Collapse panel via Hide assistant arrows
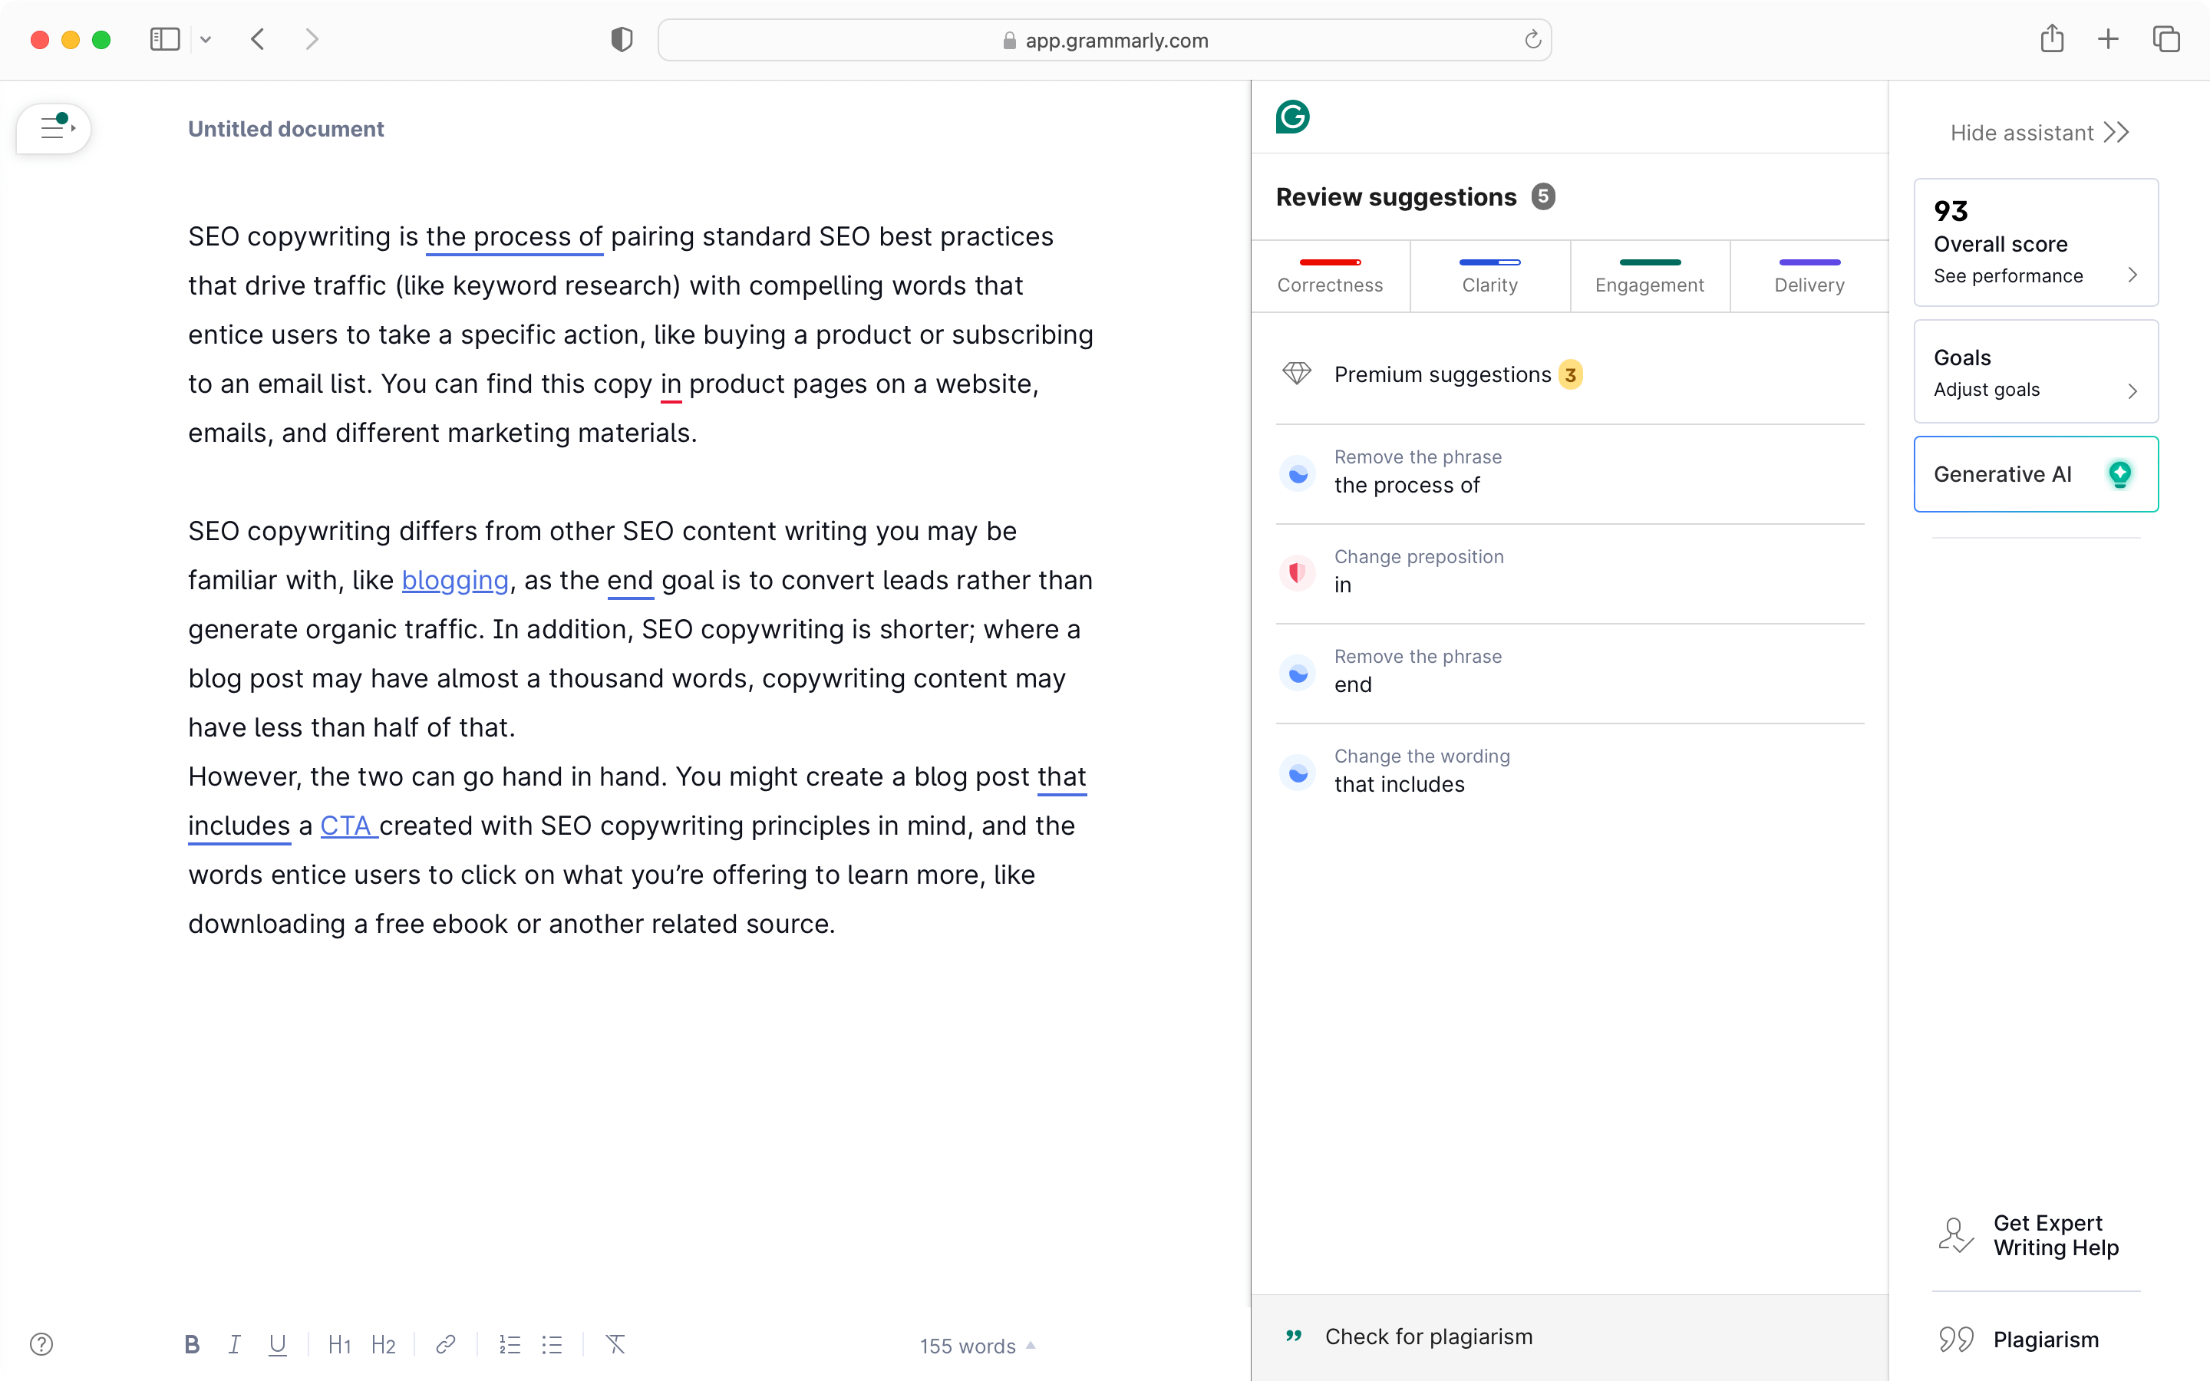The width and height of the screenshot is (2210, 1381). point(2117,133)
